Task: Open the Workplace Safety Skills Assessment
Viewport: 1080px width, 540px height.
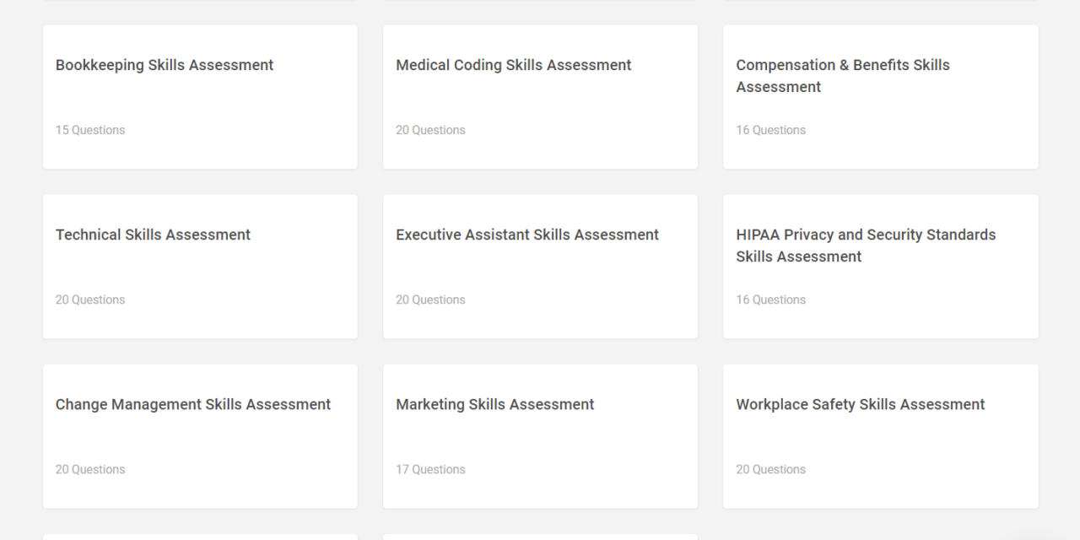Action: pyautogui.click(x=860, y=404)
